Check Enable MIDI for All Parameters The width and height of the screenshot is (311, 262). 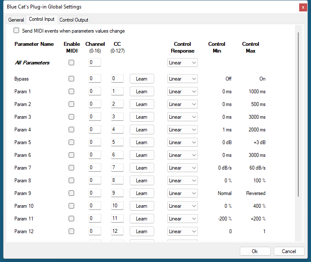72,63
